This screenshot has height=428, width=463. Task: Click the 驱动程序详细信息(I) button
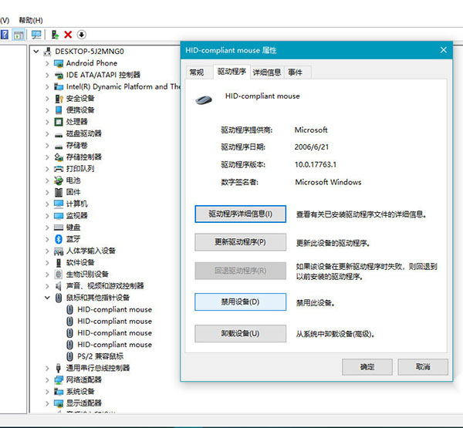(240, 214)
